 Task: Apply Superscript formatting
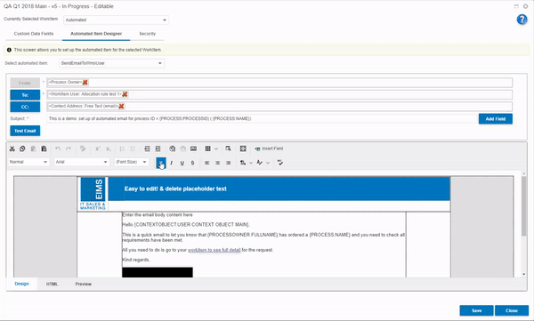point(97,148)
